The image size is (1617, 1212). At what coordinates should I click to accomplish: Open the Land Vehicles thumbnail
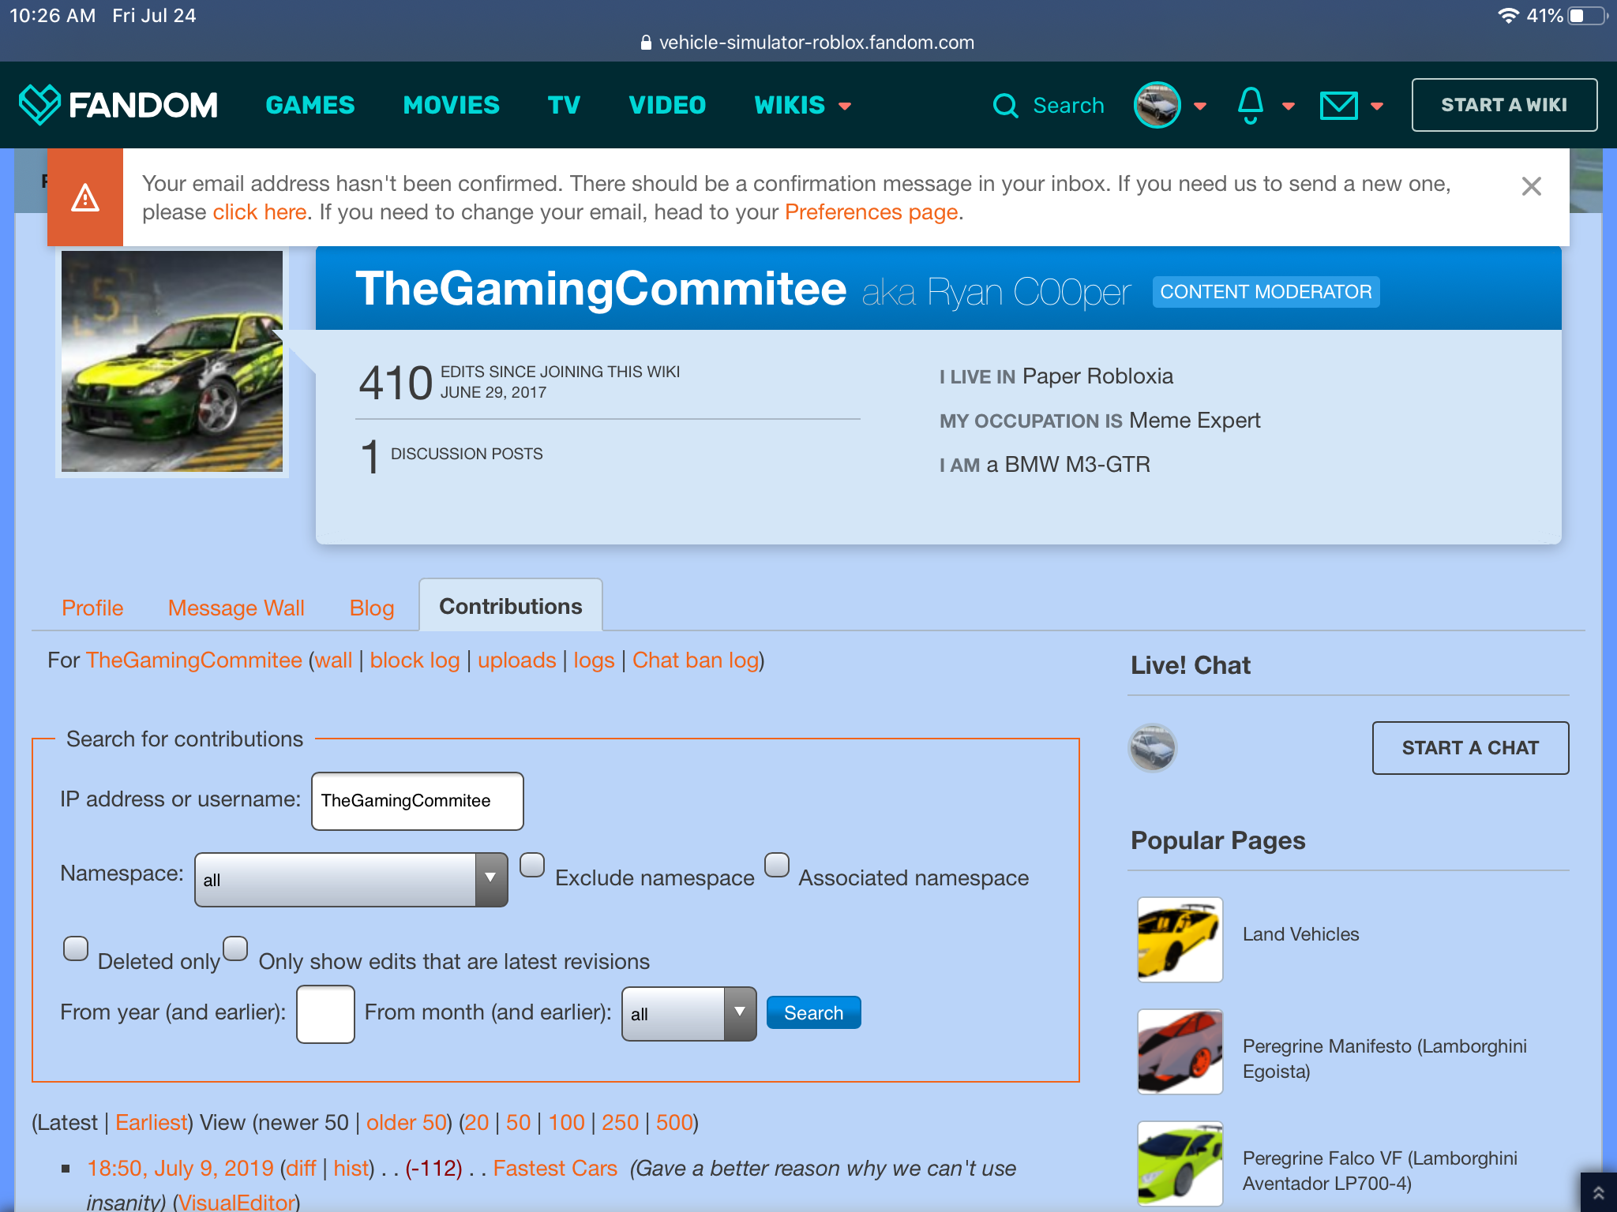pos(1180,939)
